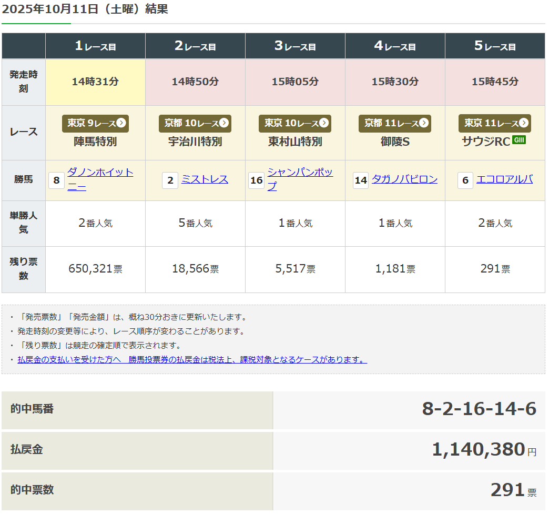The image size is (549, 514).
Task: Click arrow icon on 京都 11レース button
Action: tap(424, 123)
